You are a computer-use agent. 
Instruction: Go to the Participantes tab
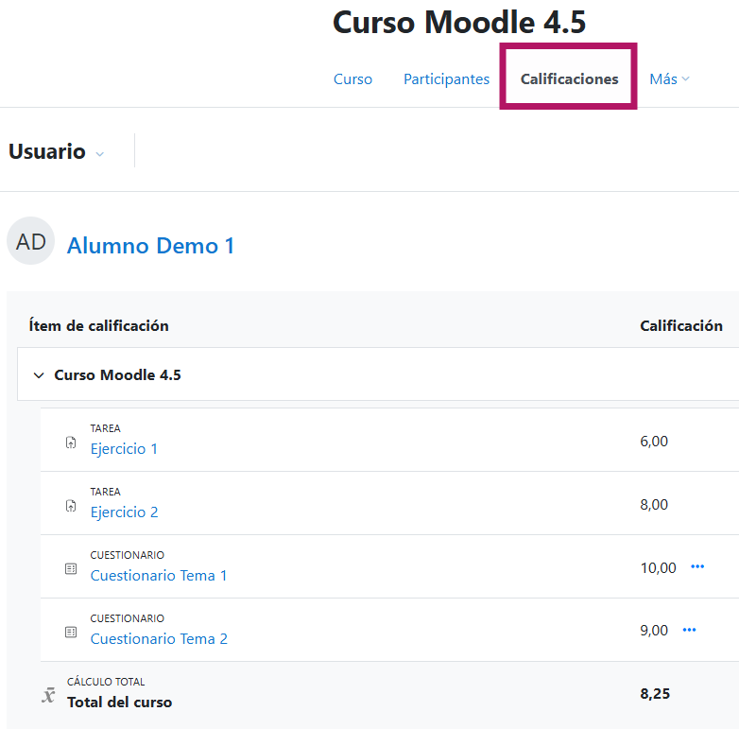446,79
